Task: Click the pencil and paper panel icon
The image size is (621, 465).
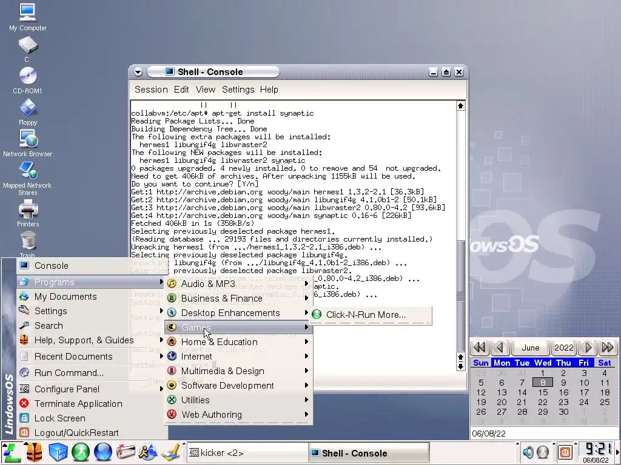Action: tap(171, 452)
